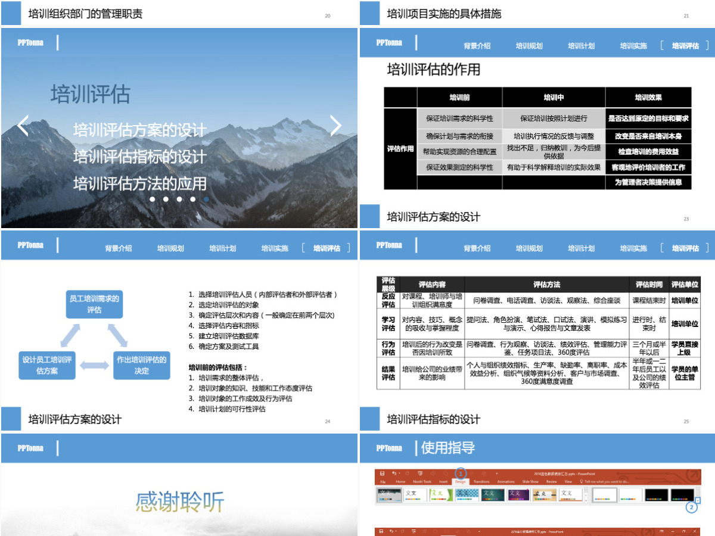Click the 感谢聆听 heading text

point(179,502)
